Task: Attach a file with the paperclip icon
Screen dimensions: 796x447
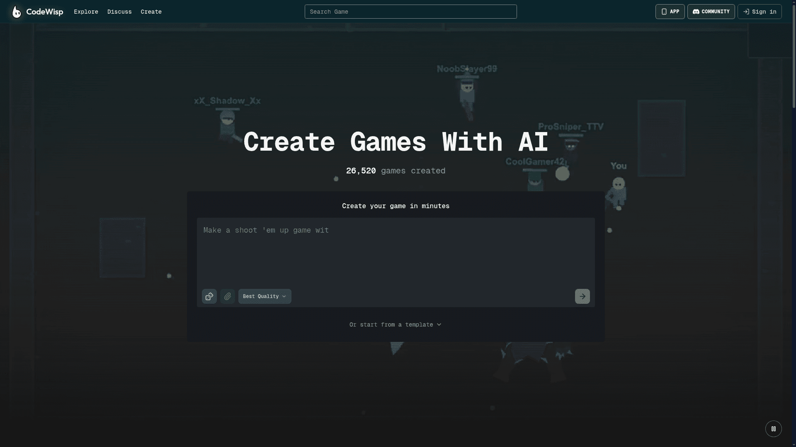Action: coord(228,296)
